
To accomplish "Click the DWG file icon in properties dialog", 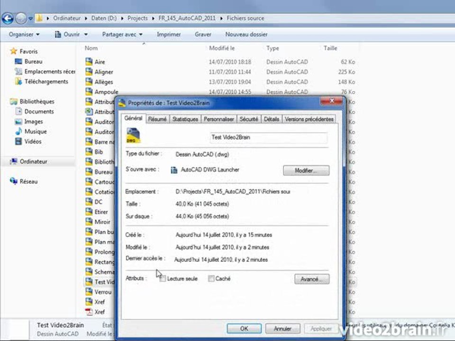I will tap(133, 136).
